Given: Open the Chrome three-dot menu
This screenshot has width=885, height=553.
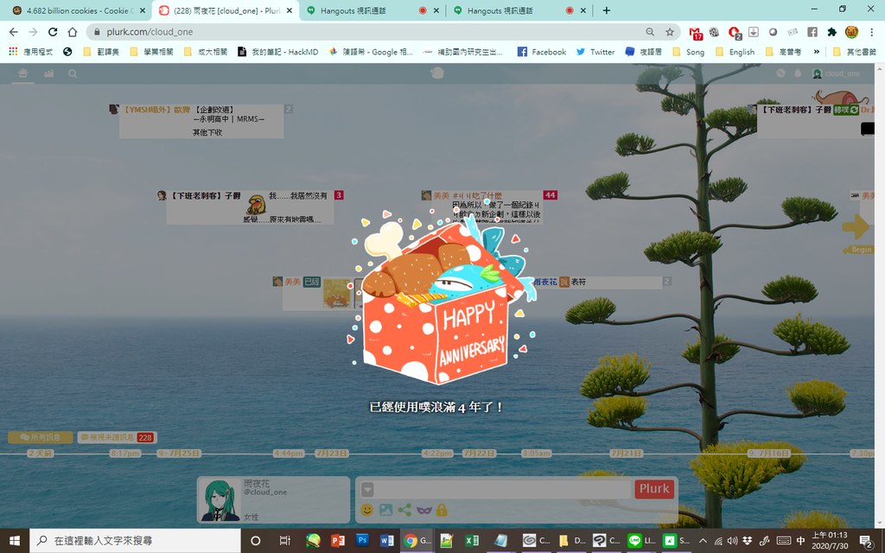Looking at the screenshot, I should click(x=871, y=32).
